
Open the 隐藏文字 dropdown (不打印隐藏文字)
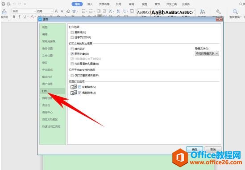point(207,53)
